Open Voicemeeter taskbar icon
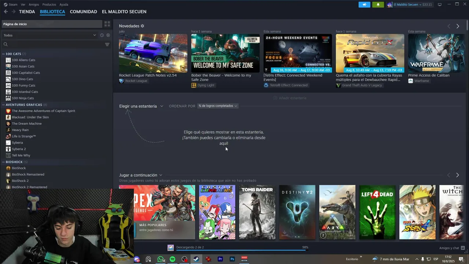469x264 pixels. point(244,259)
